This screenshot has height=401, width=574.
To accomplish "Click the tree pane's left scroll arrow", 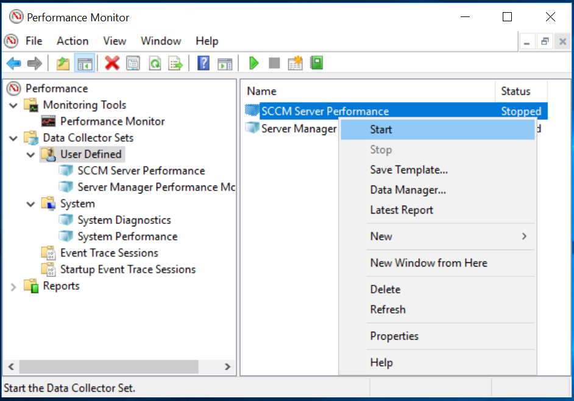I will tap(11, 367).
